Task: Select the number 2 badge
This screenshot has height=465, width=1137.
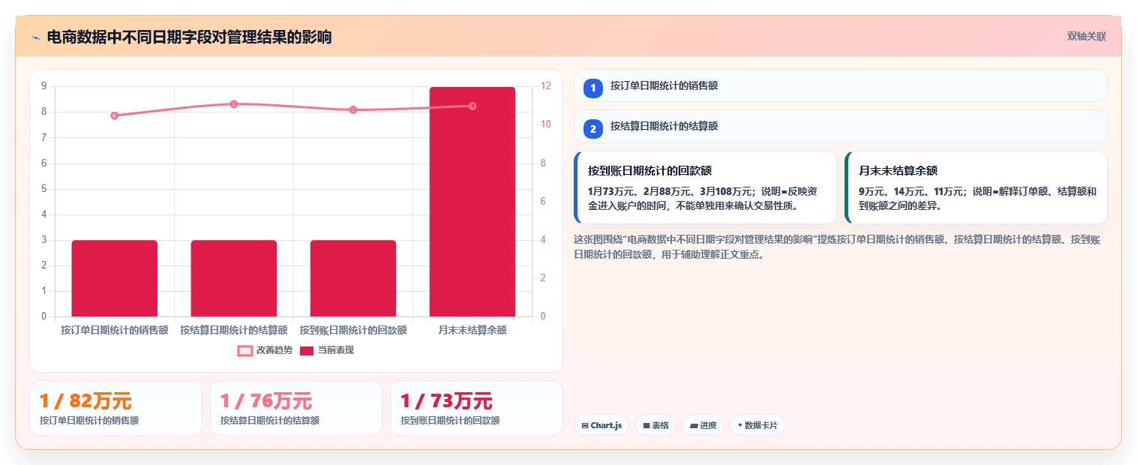Action: [593, 128]
